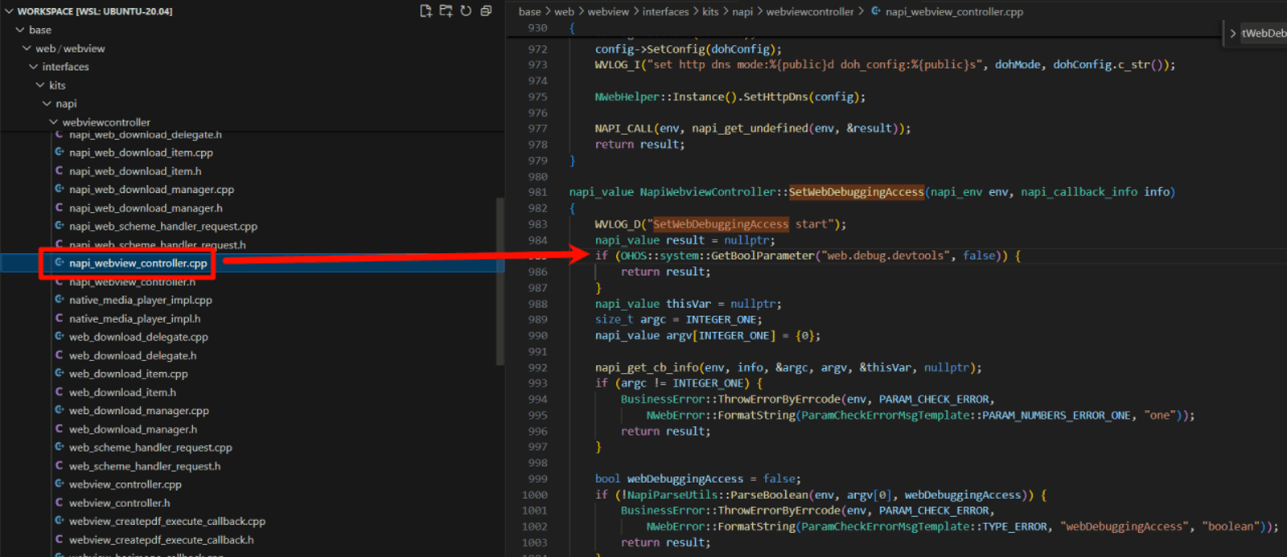
Task: Collapse the napi folder
Action: [47, 104]
